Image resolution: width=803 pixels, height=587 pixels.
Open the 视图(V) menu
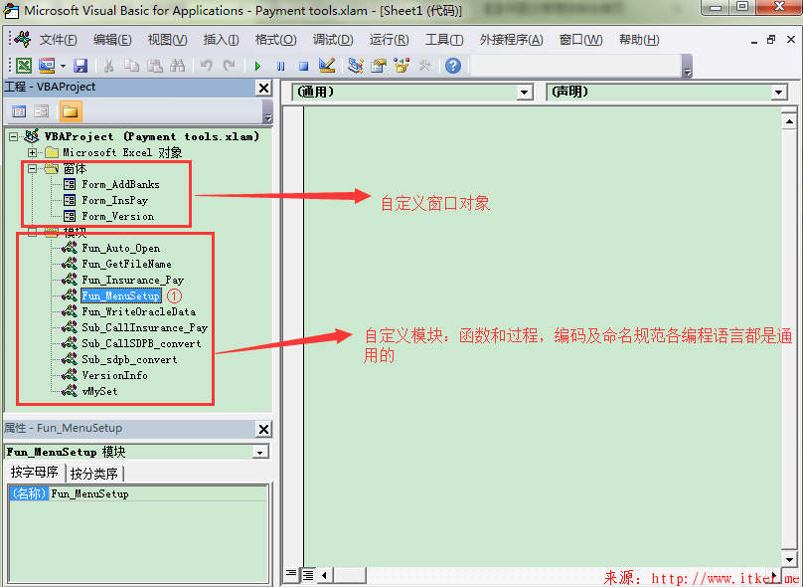pos(168,40)
